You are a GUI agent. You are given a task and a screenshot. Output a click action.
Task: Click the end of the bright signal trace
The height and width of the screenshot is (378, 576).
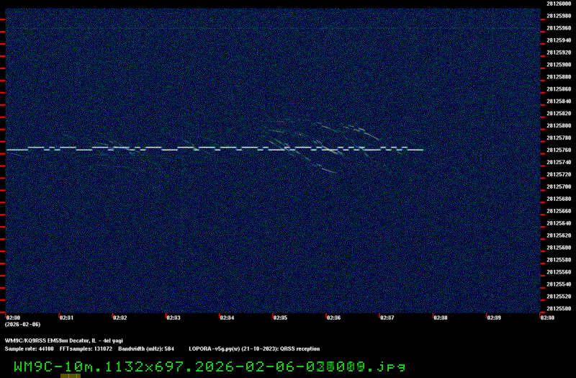click(x=422, y=150)
